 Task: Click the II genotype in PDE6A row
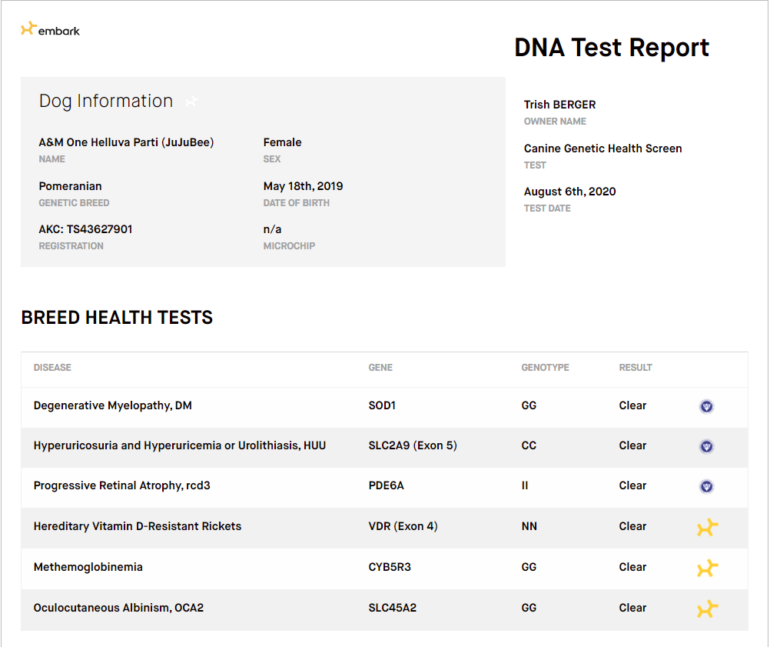click(x=525, y=485)
